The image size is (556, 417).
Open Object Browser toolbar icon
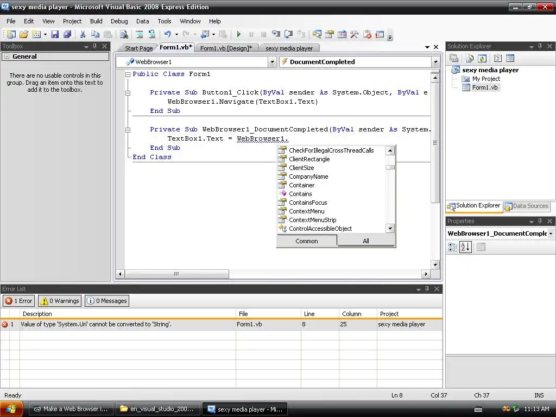point(342,34)
